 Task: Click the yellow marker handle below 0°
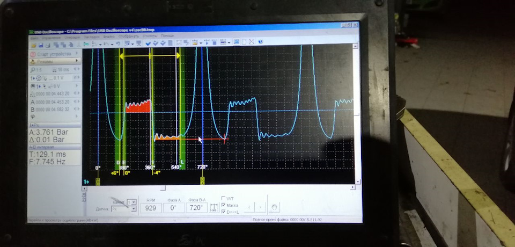pos(98,181)
